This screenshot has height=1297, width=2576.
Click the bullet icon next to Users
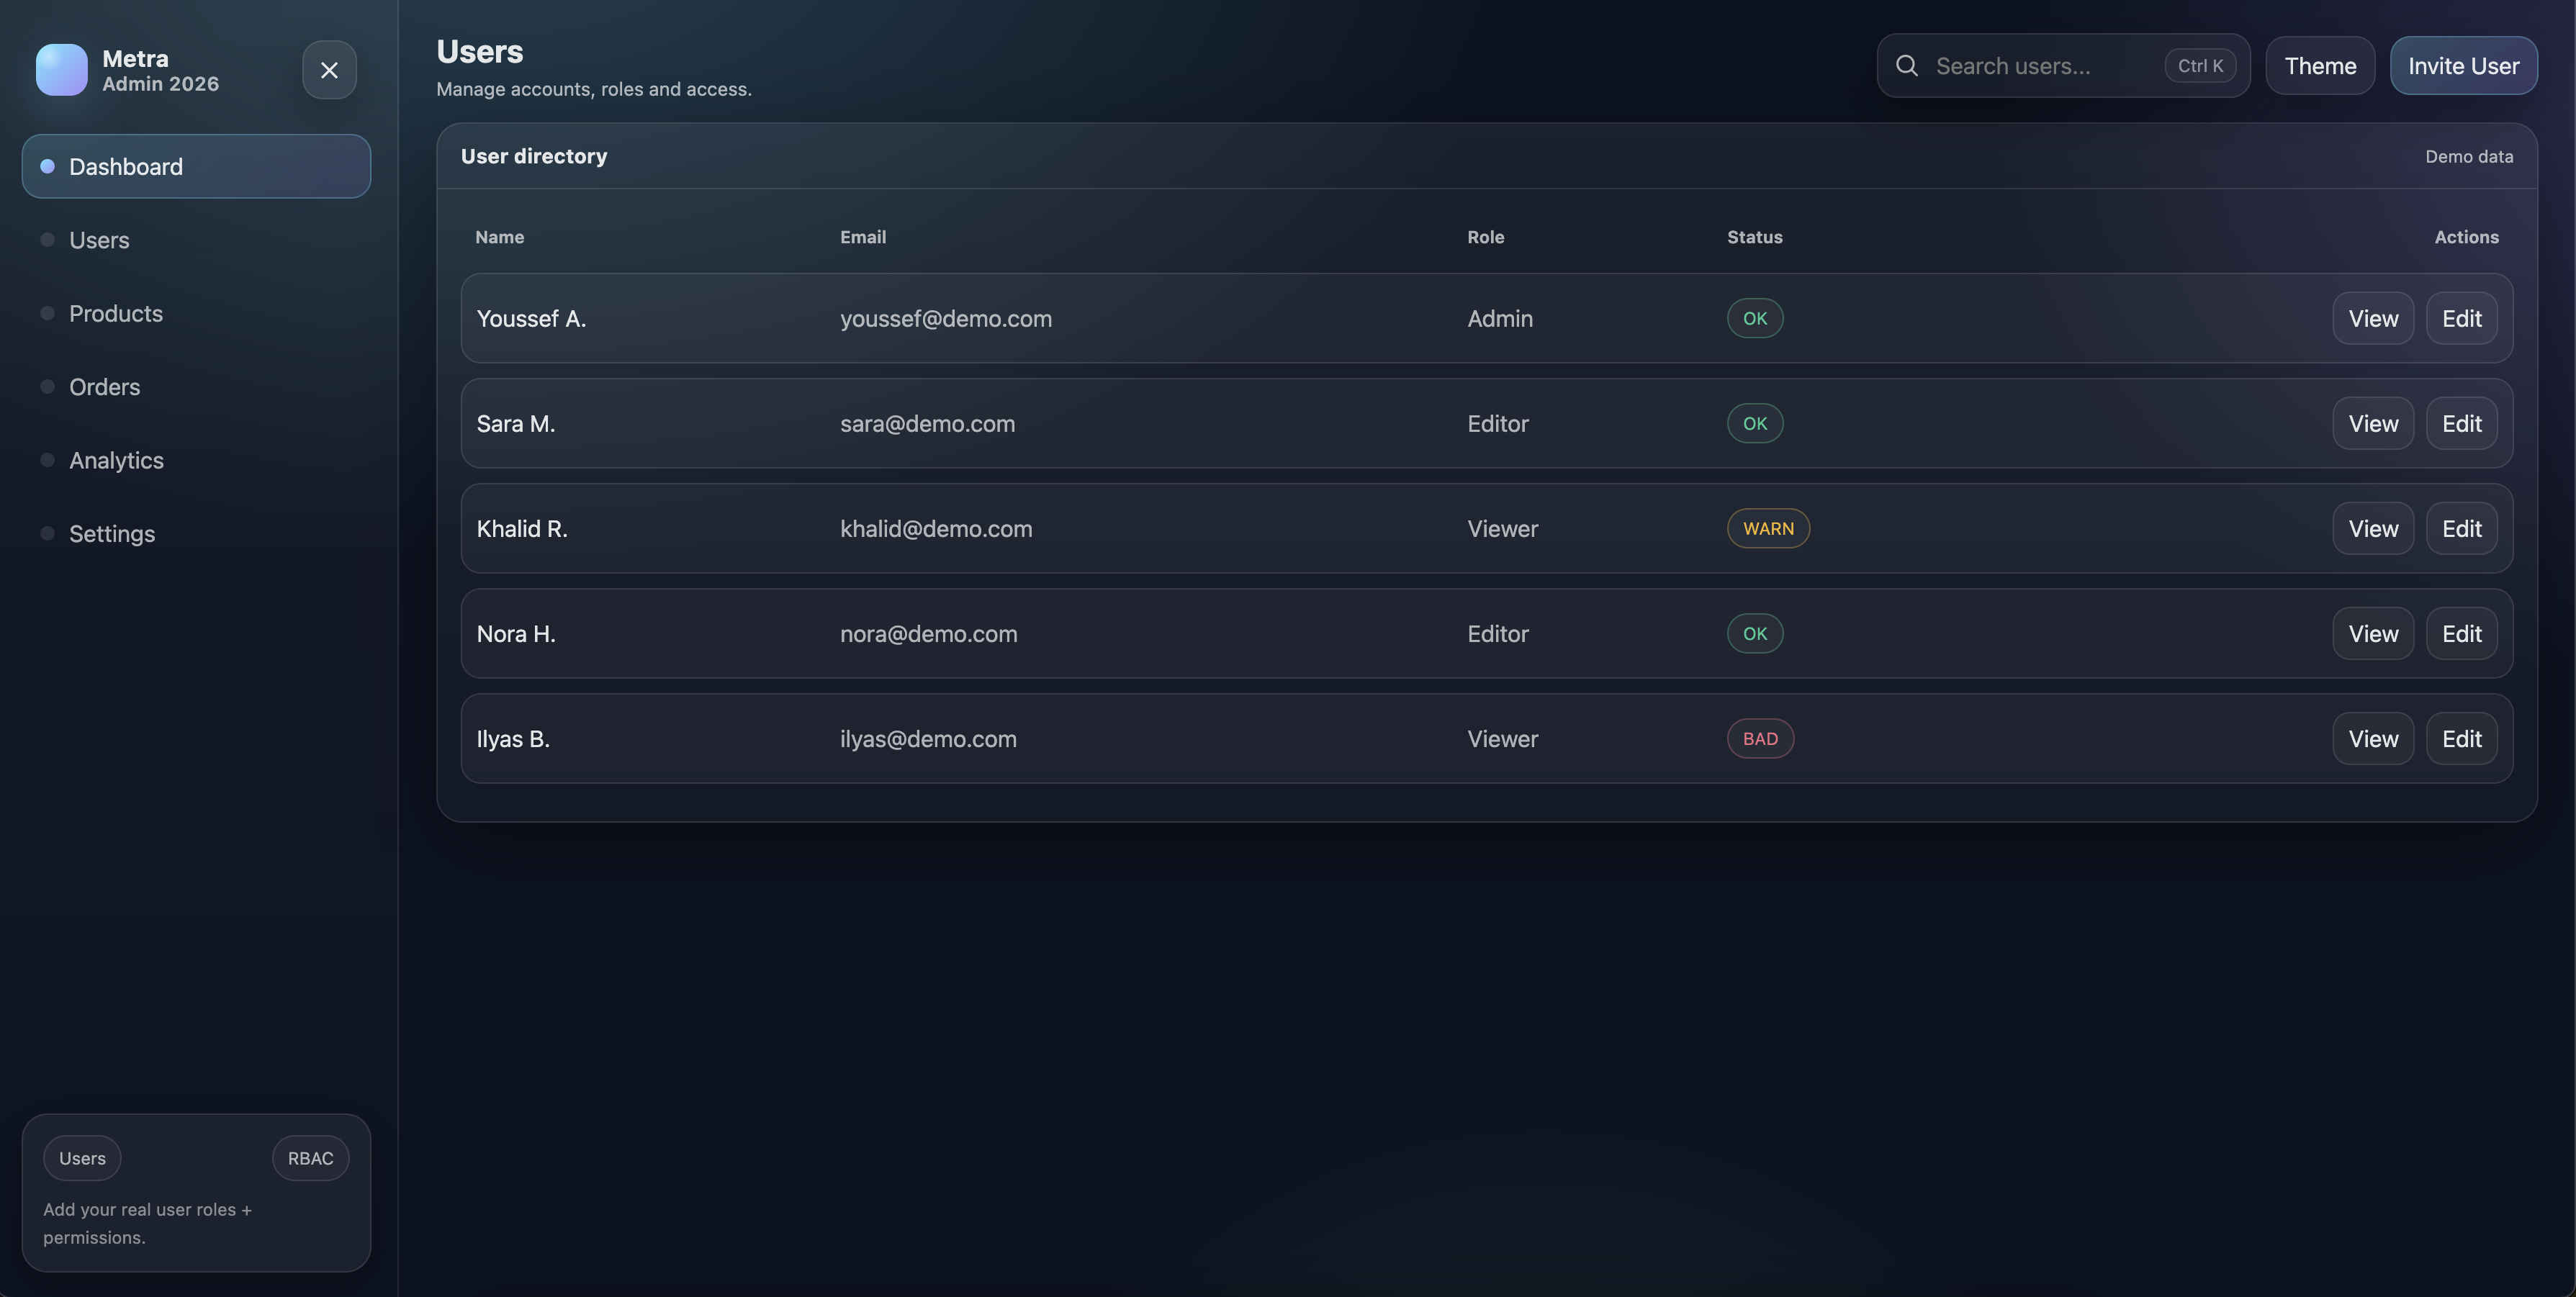pyautogui.click(x=47, y=239)
